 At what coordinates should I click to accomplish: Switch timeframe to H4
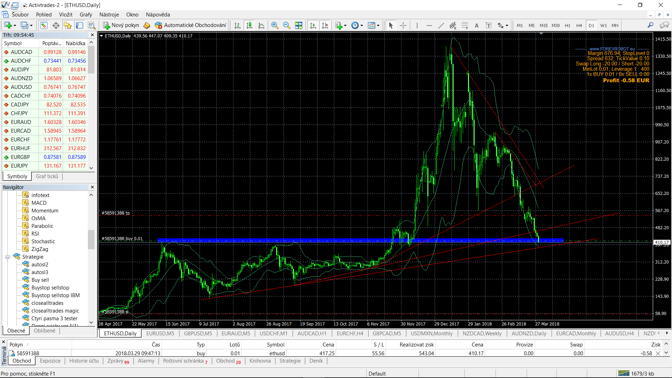[579, 25]
